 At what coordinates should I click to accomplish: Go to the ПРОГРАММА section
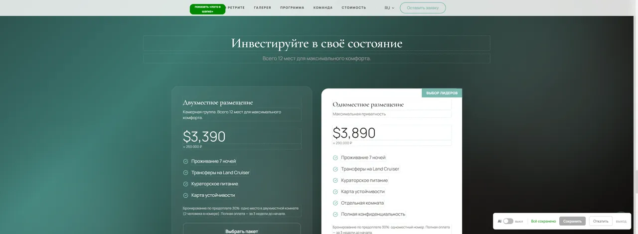(292, 8)
